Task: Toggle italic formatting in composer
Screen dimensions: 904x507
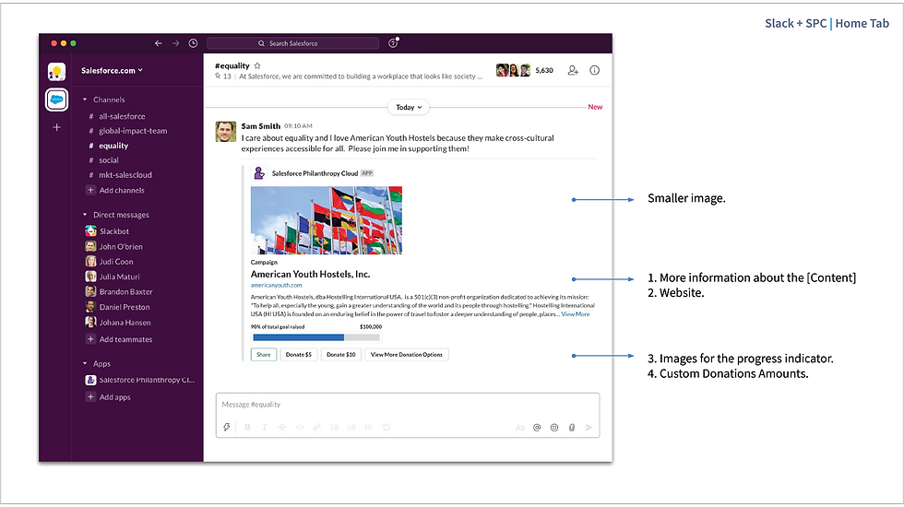Action: pos(265,427)
